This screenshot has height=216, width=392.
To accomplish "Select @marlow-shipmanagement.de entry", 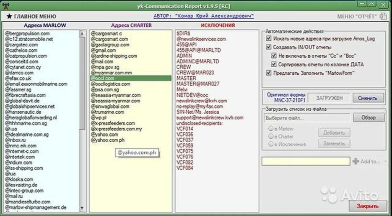I will coord(36,208).
